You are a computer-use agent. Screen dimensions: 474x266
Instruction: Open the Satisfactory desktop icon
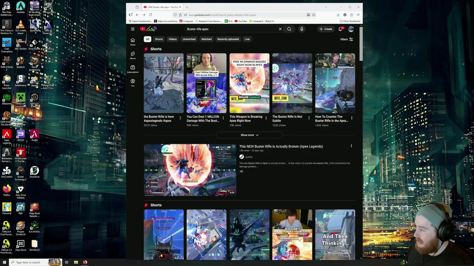tap(20, 81)
